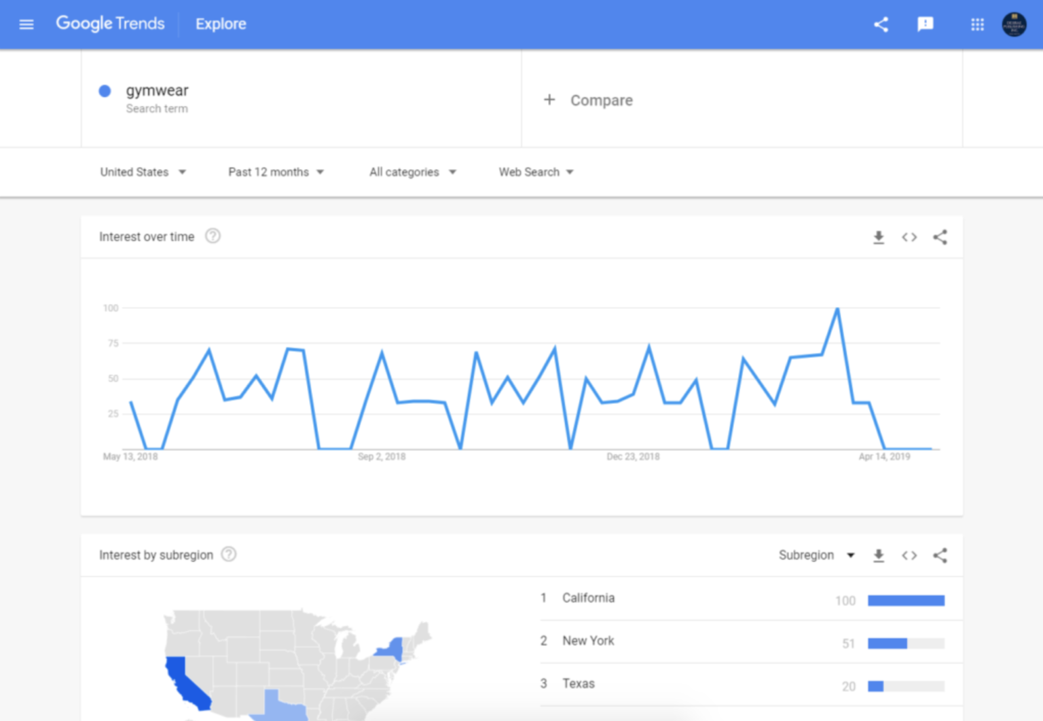Add a Compare search term
Viewport: 1043px width, 721px height.
click(x=588, y=100)
